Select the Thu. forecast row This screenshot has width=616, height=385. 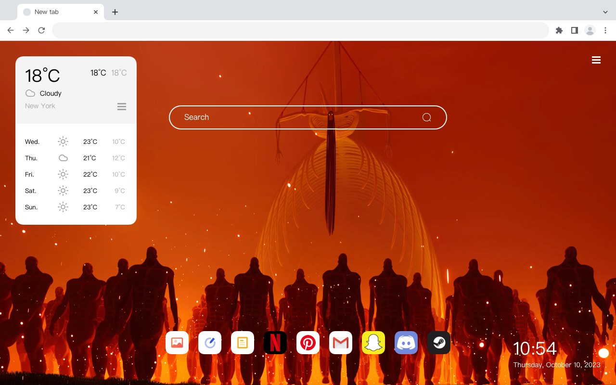pyautogui.click(x=76, y=158)
